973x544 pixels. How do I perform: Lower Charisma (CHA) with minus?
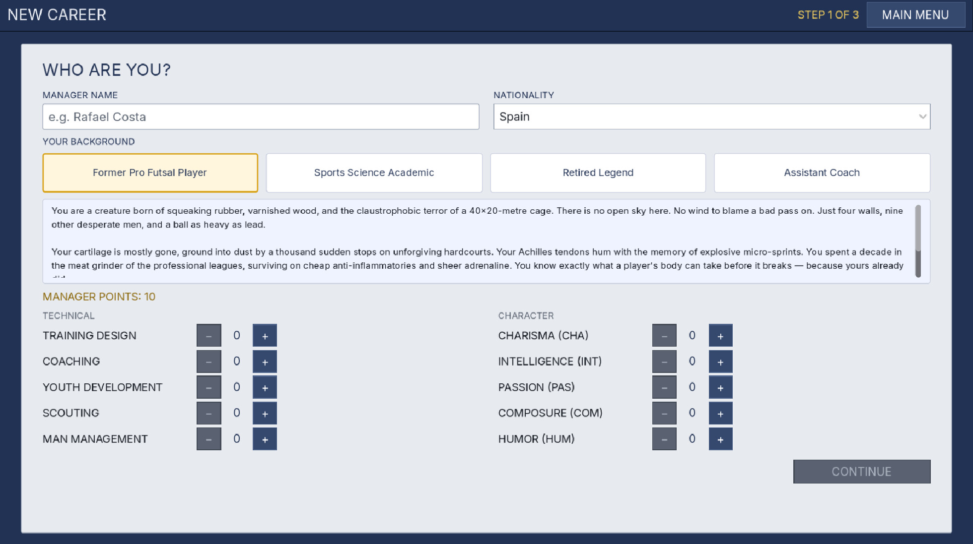click(664, 336)
